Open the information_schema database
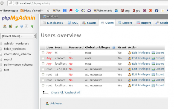This screenshot has width=174, height=109. [17, 54]
